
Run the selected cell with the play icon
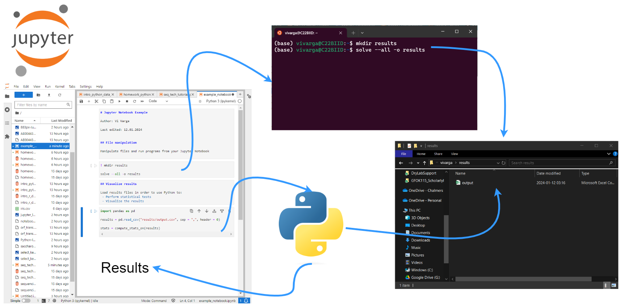point(119,101)
